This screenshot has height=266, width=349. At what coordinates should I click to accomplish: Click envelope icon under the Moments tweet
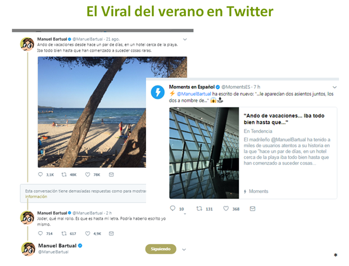click(x=252, y=209)
